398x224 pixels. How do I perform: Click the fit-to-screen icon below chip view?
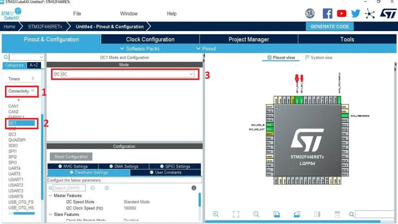(236, 214)
